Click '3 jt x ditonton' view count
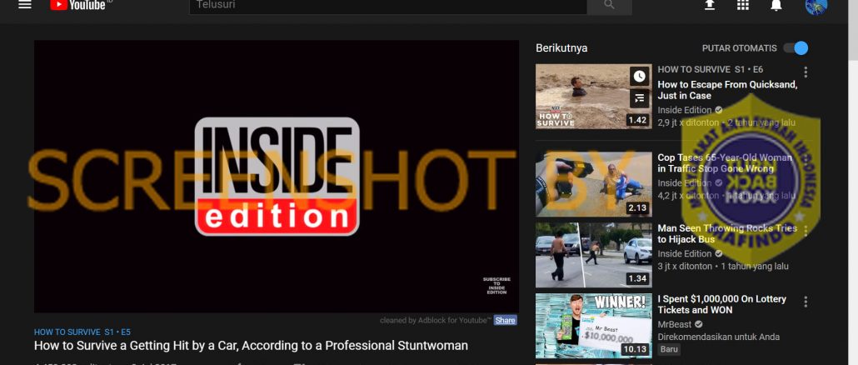The image size is (858, 365). point(685,267)
